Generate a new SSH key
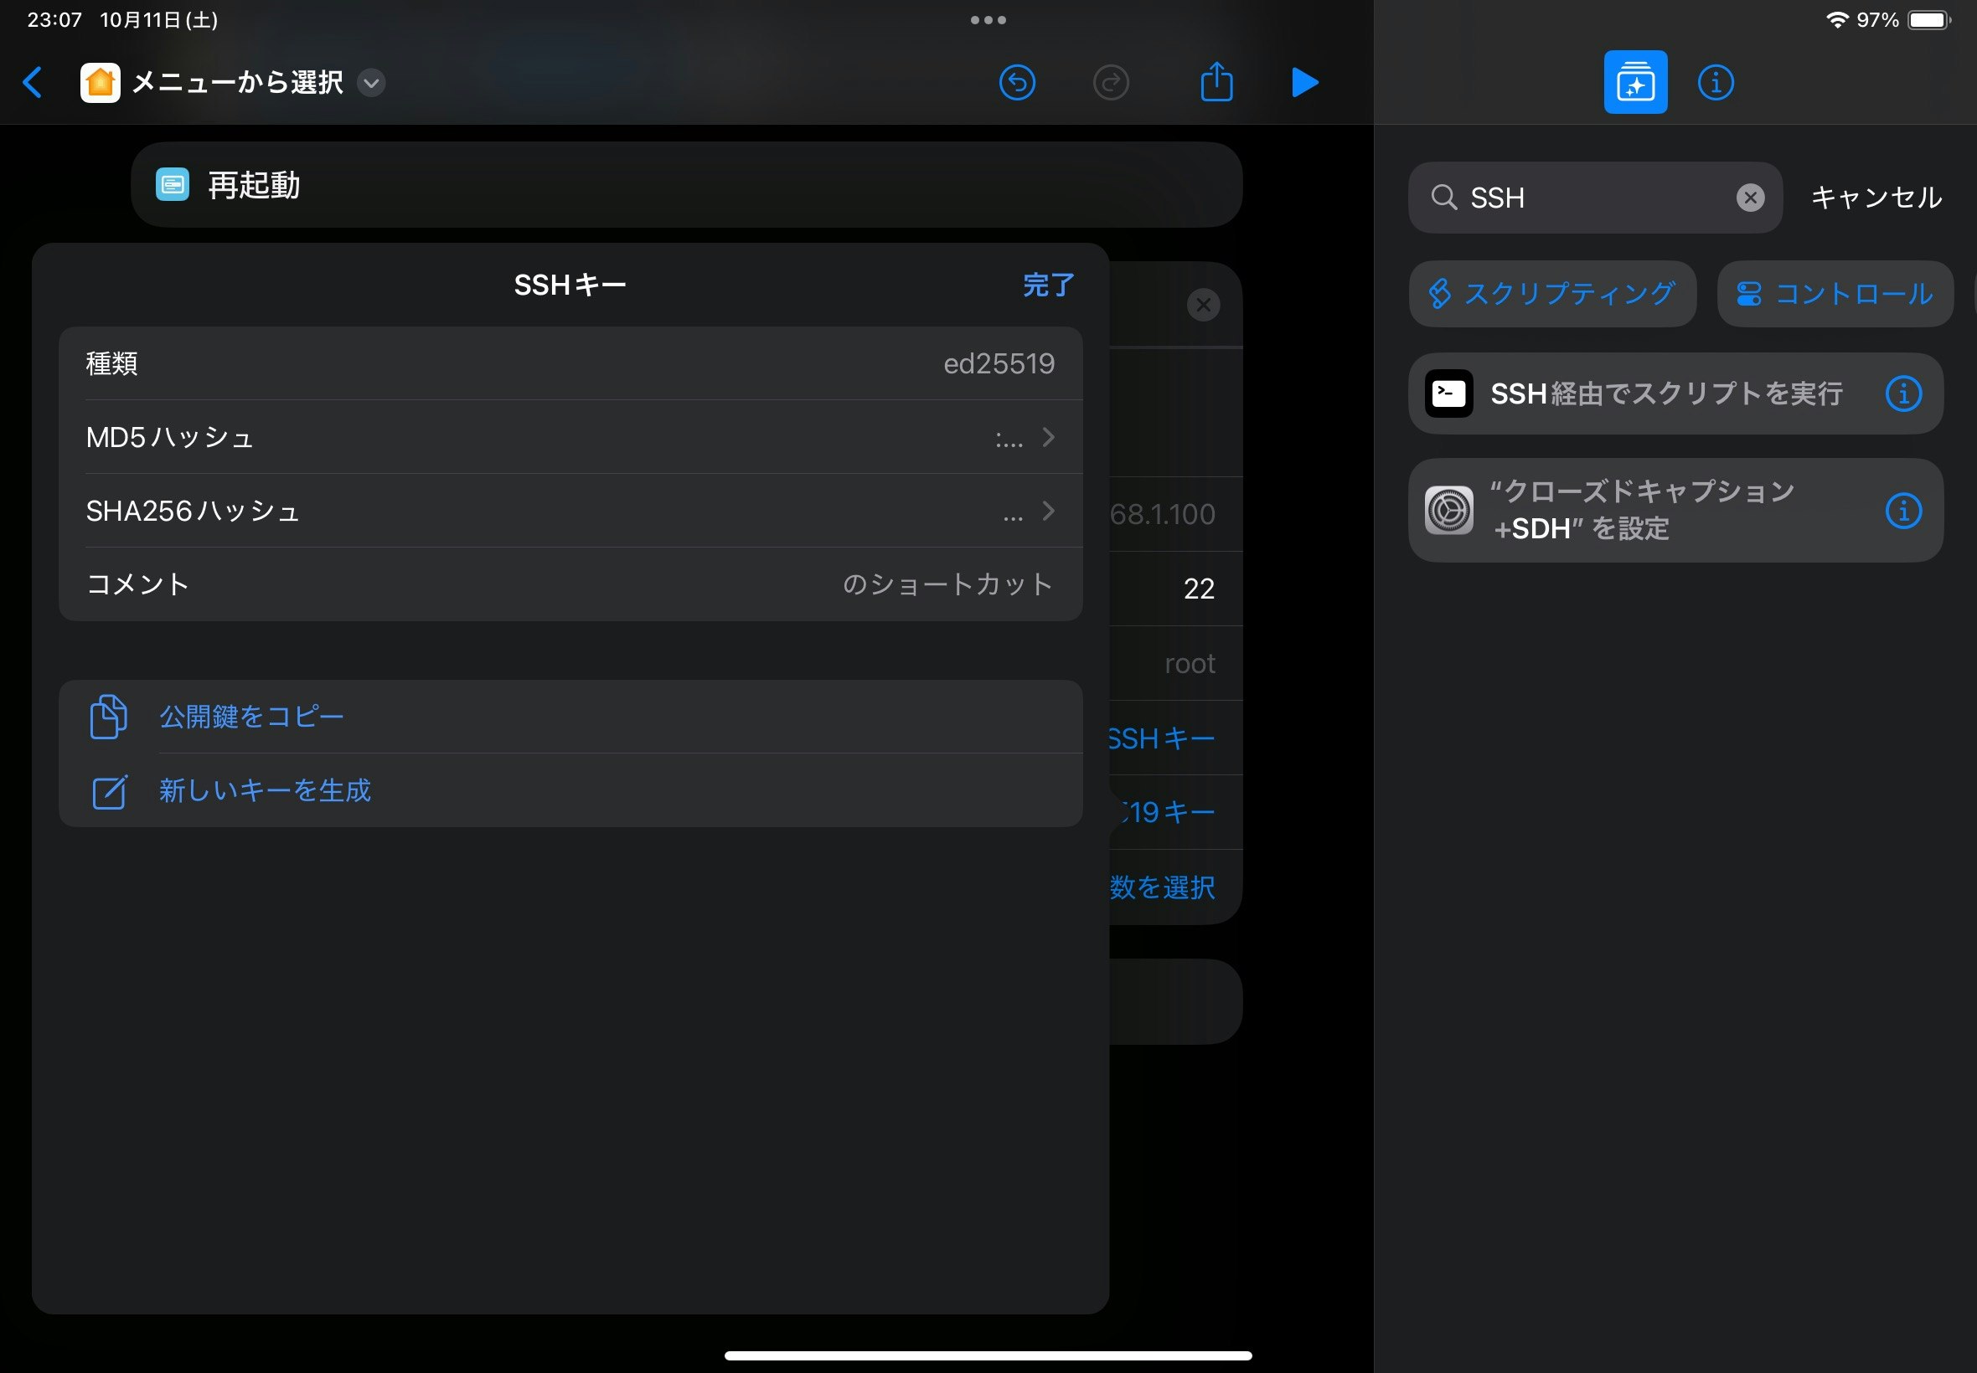This screenshot has height=1373, width=1977. pyautogui.click(x=265, y=790)
